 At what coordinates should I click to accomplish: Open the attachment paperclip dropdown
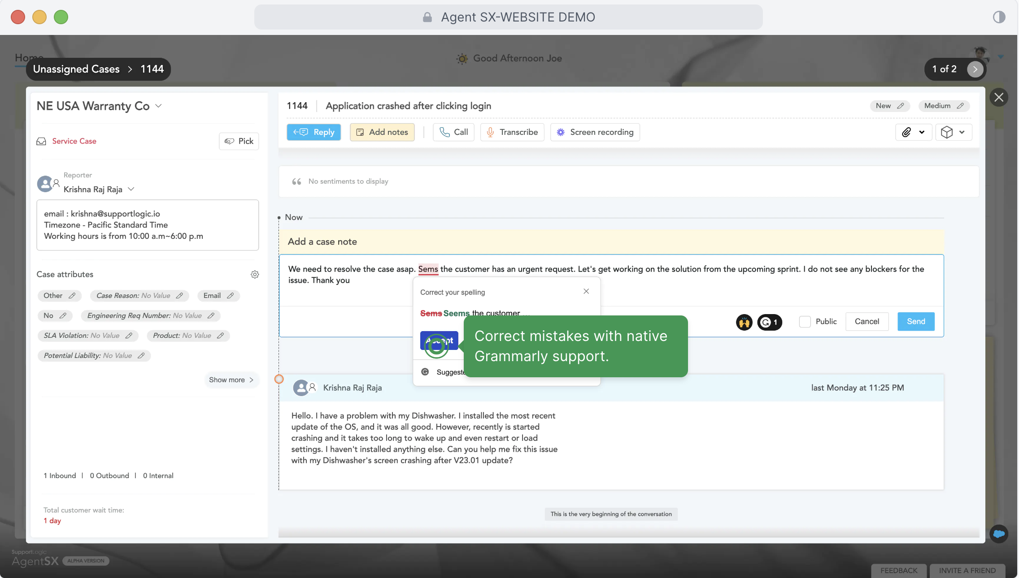[914, 132]
